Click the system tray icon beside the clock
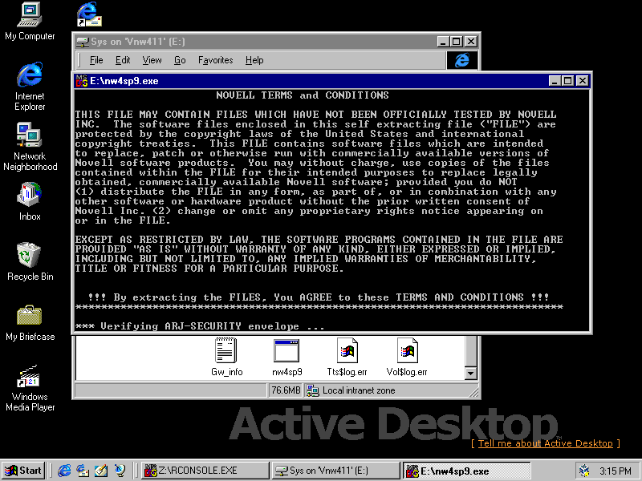The height and width of the screenshot is (481, 642). [584, 471]
